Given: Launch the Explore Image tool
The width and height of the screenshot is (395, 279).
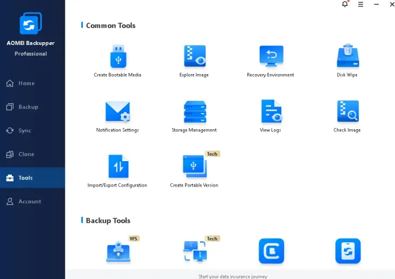Looking at the screenshot, I should 194,57.
